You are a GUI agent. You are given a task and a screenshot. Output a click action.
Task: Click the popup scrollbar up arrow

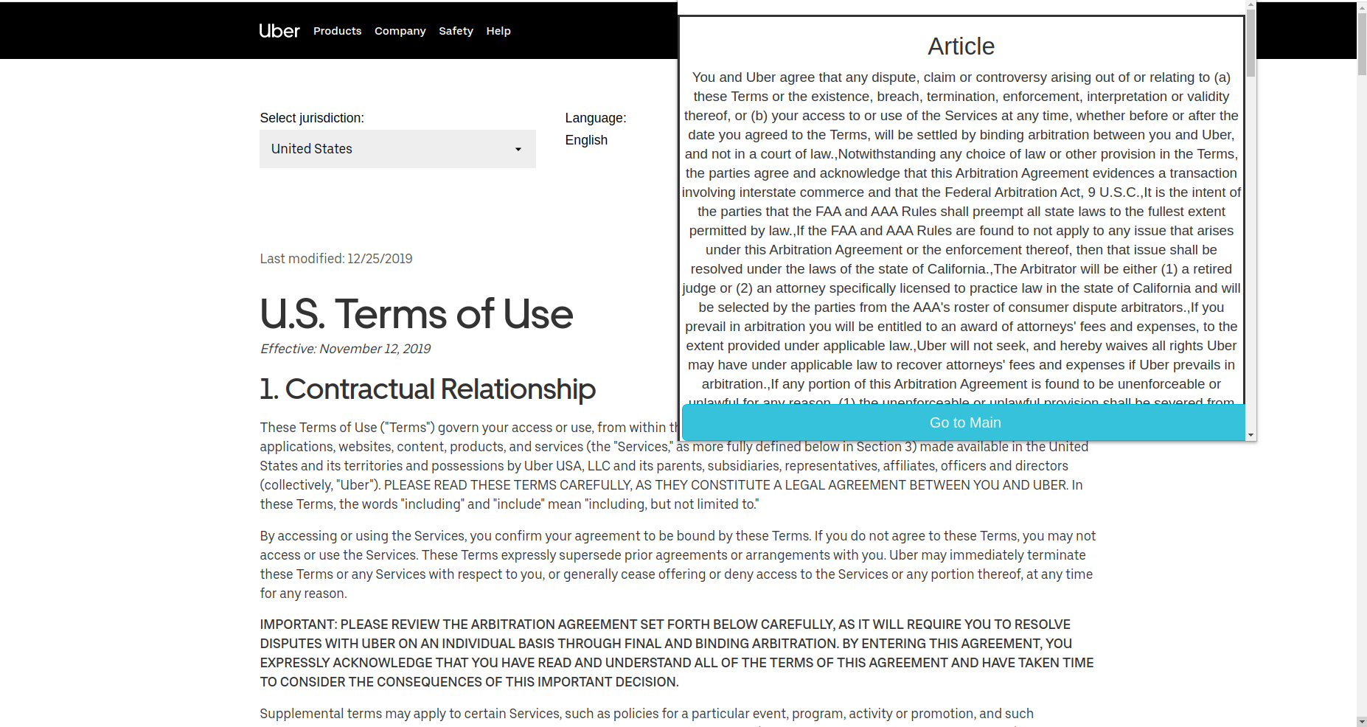pos(1251,4)
